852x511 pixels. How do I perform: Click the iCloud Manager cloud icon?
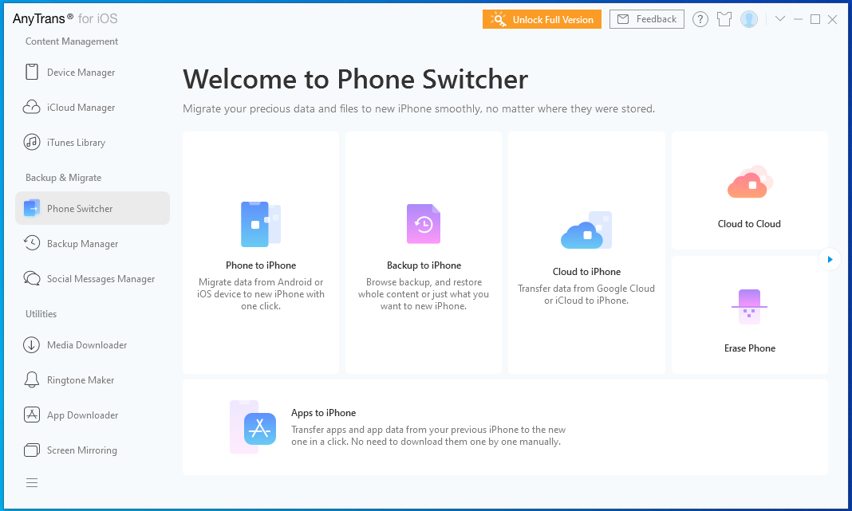32,107
